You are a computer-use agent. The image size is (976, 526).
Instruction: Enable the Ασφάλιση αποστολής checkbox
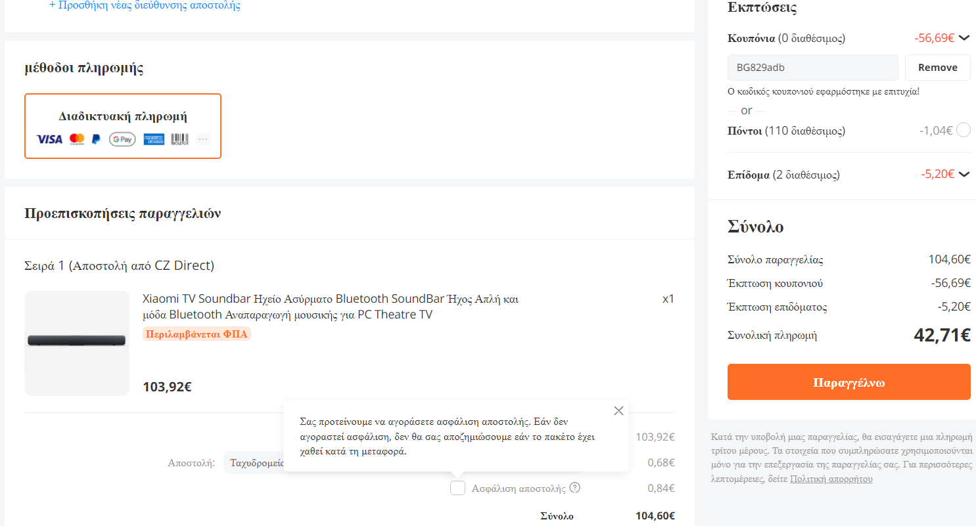pos(458,488)
